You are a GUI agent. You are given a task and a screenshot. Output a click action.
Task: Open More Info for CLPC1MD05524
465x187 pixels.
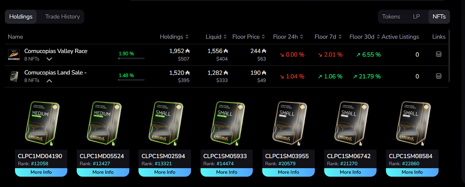click(103, 172)
